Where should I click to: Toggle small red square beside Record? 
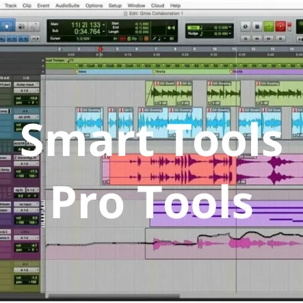coord(289,25)
